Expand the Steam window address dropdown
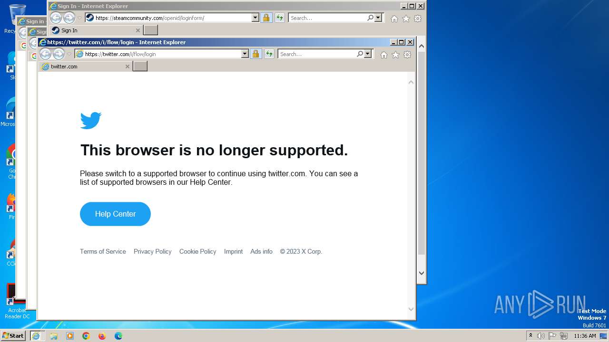 (x=255, y=18)
